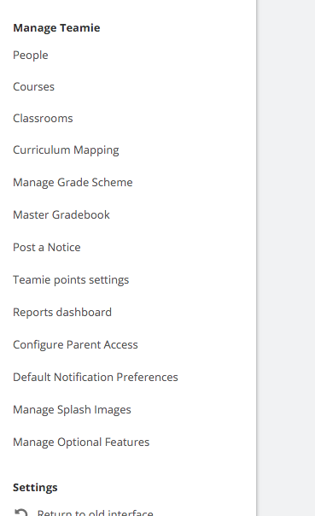Select Curriculum Mapping
The image size is (315, 516).
[66, 150]
